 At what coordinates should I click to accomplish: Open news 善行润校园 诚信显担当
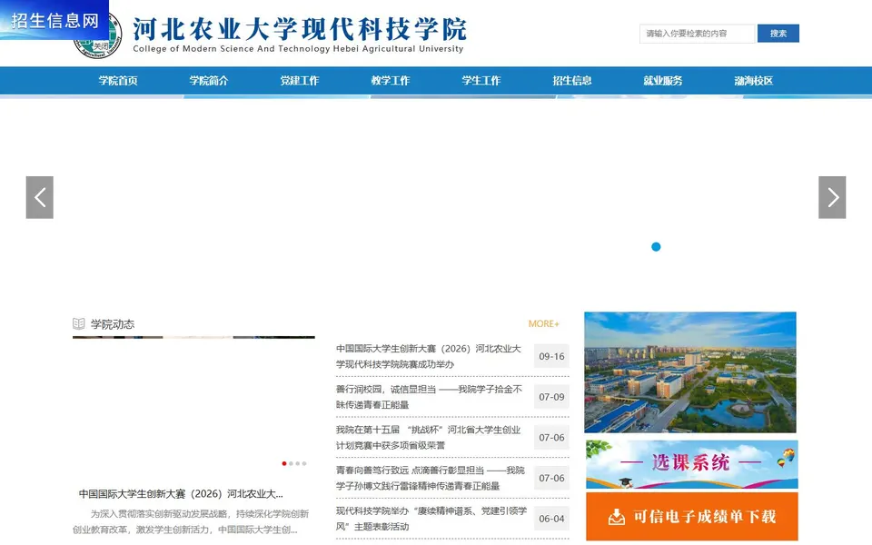429,397
